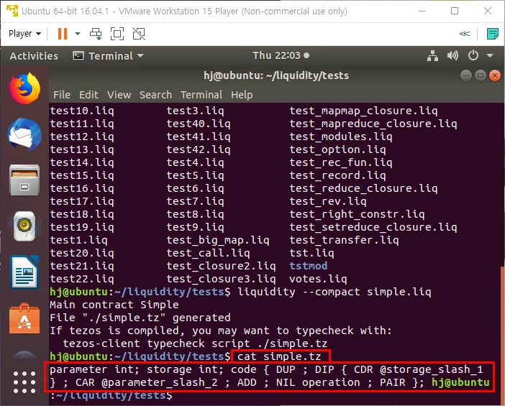The width and height of the screenshot is (505, 406).
Task: Click test22.liq in the listing
Action: (82, 279)
